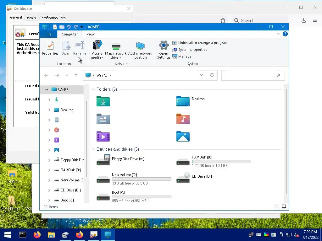Select the orange Music folder icon

pyautogui.click(x=183, y=119)
